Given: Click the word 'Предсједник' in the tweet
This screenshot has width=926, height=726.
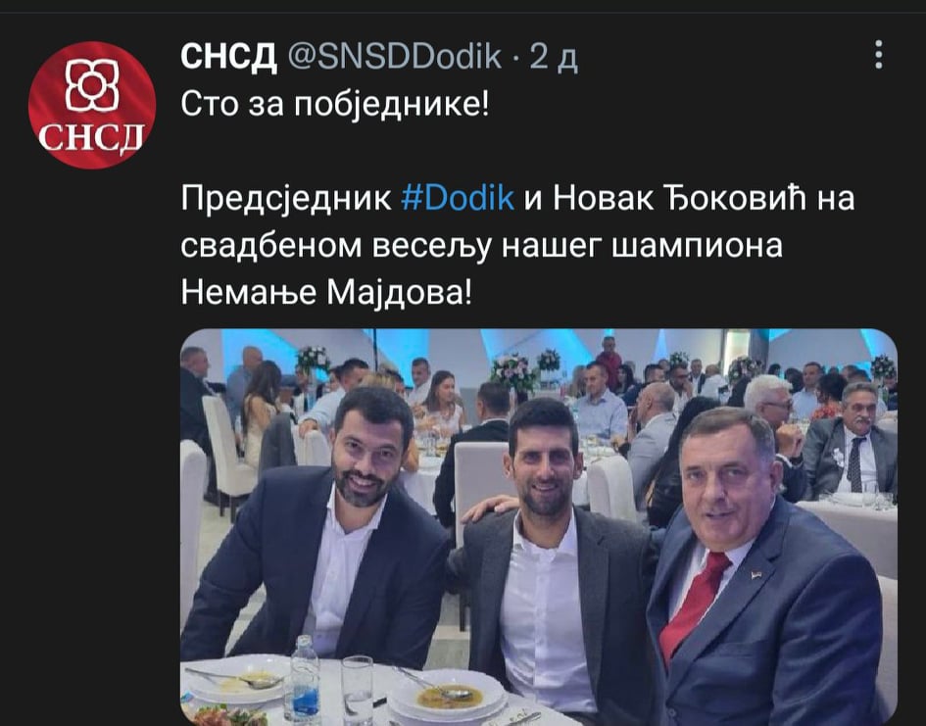Looking at the screenshot, I should [x=286, y=199].
